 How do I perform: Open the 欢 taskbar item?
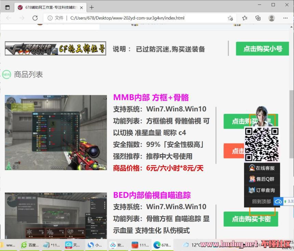click(117, 245)
